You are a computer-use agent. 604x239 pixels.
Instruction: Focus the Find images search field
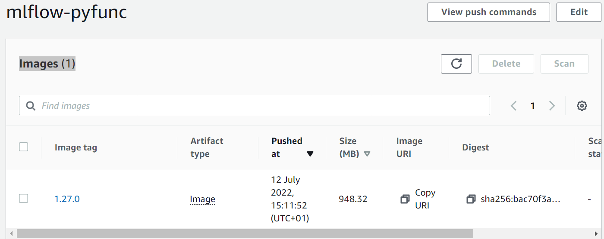(x=255, y=106)
